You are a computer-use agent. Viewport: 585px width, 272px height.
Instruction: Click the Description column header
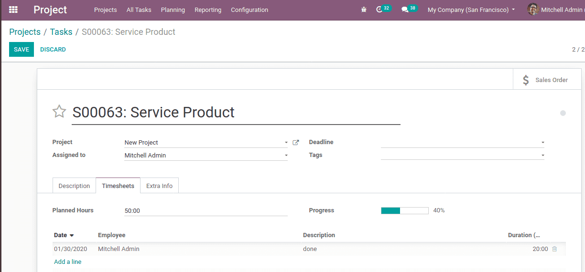point(319,235)
